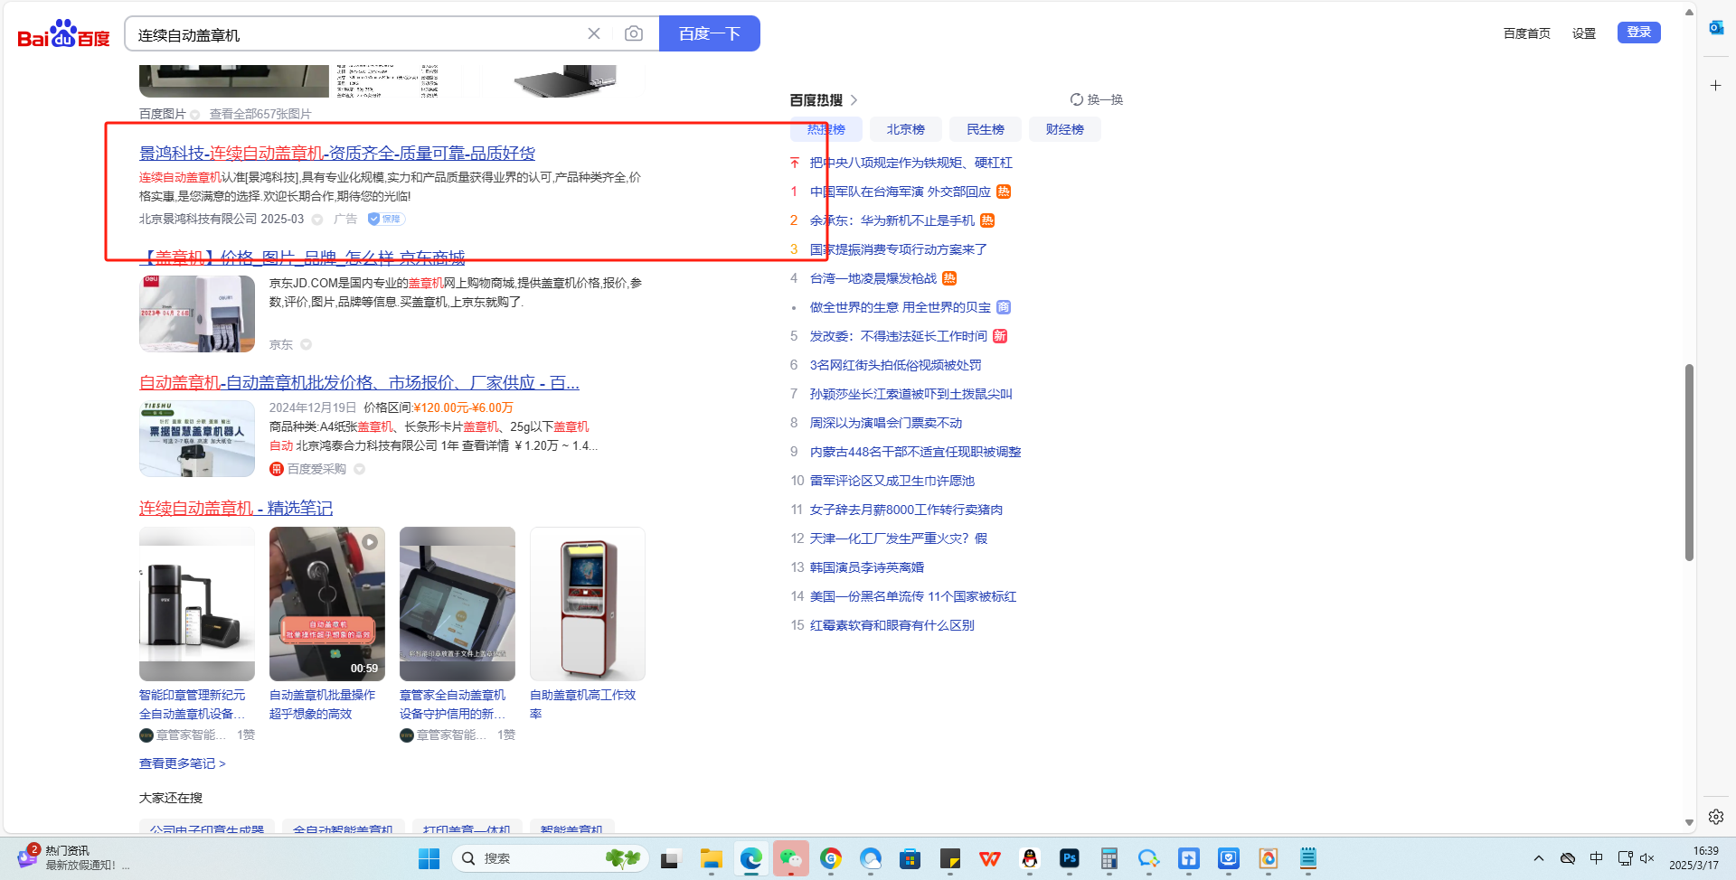Screen dimensions: 1736x880
Task: Open Task View from the taskbar
Action: point(670,858)
